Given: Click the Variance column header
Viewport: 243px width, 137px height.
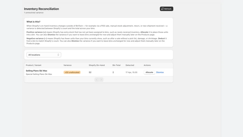Looking at the screenshot, I should (x=67, y=65).
